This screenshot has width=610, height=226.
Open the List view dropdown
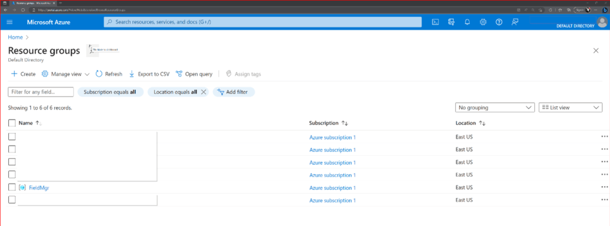570,107
